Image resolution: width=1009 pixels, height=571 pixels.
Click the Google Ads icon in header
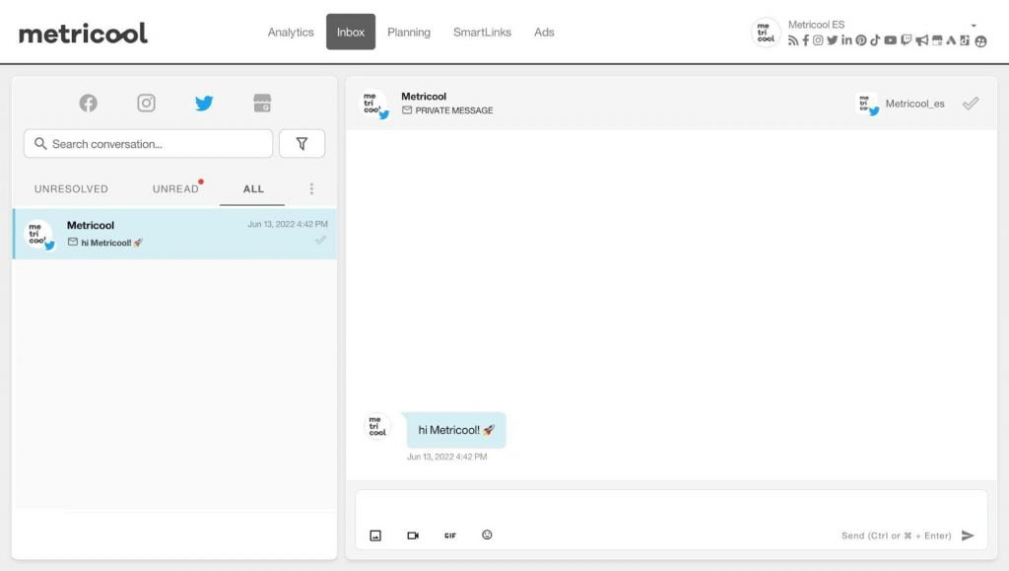[x=951, y=40]
